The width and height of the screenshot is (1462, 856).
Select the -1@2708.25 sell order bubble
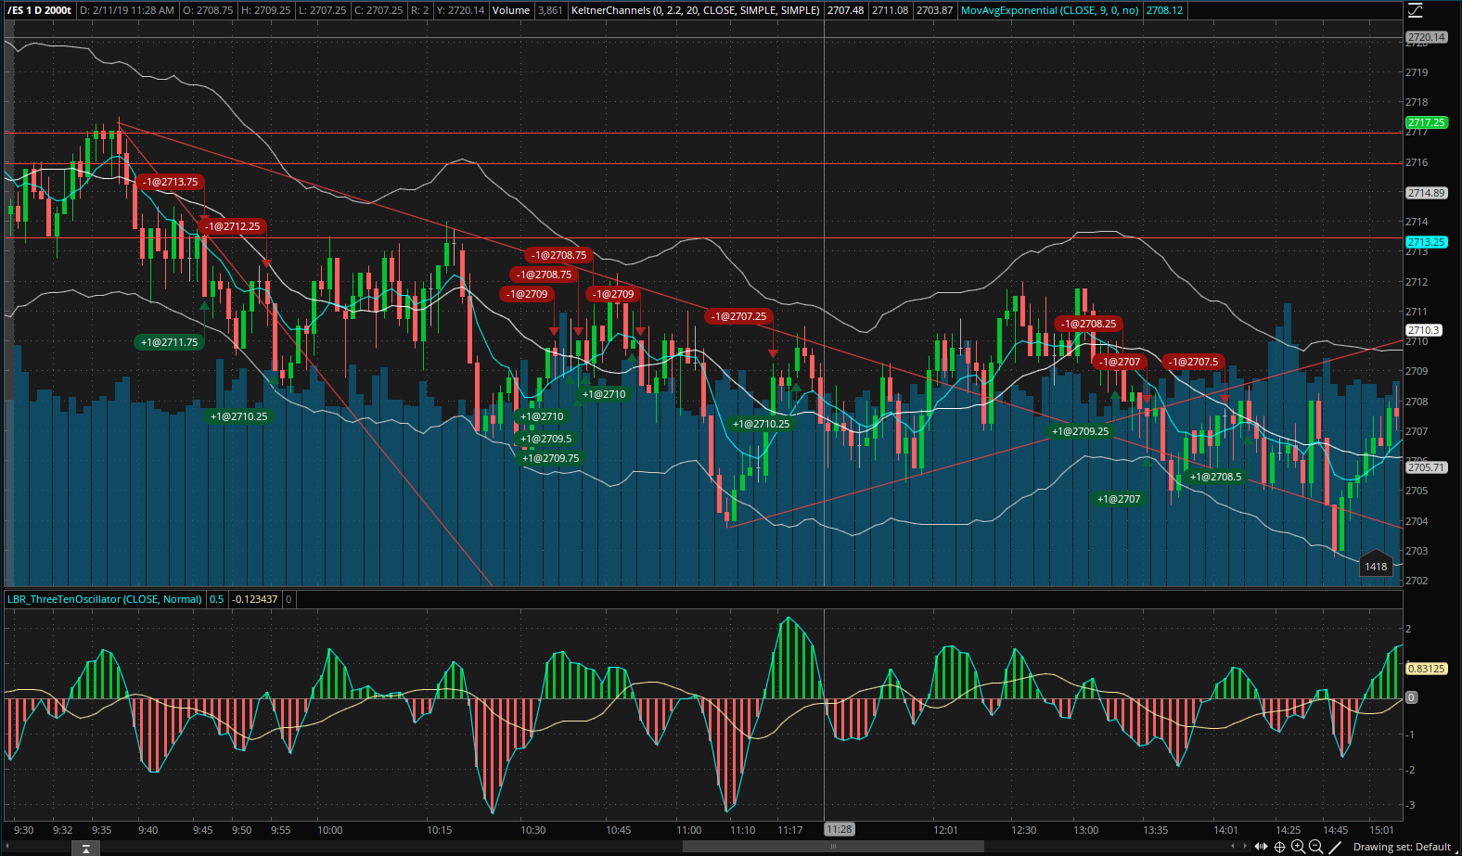(1089, 324)
